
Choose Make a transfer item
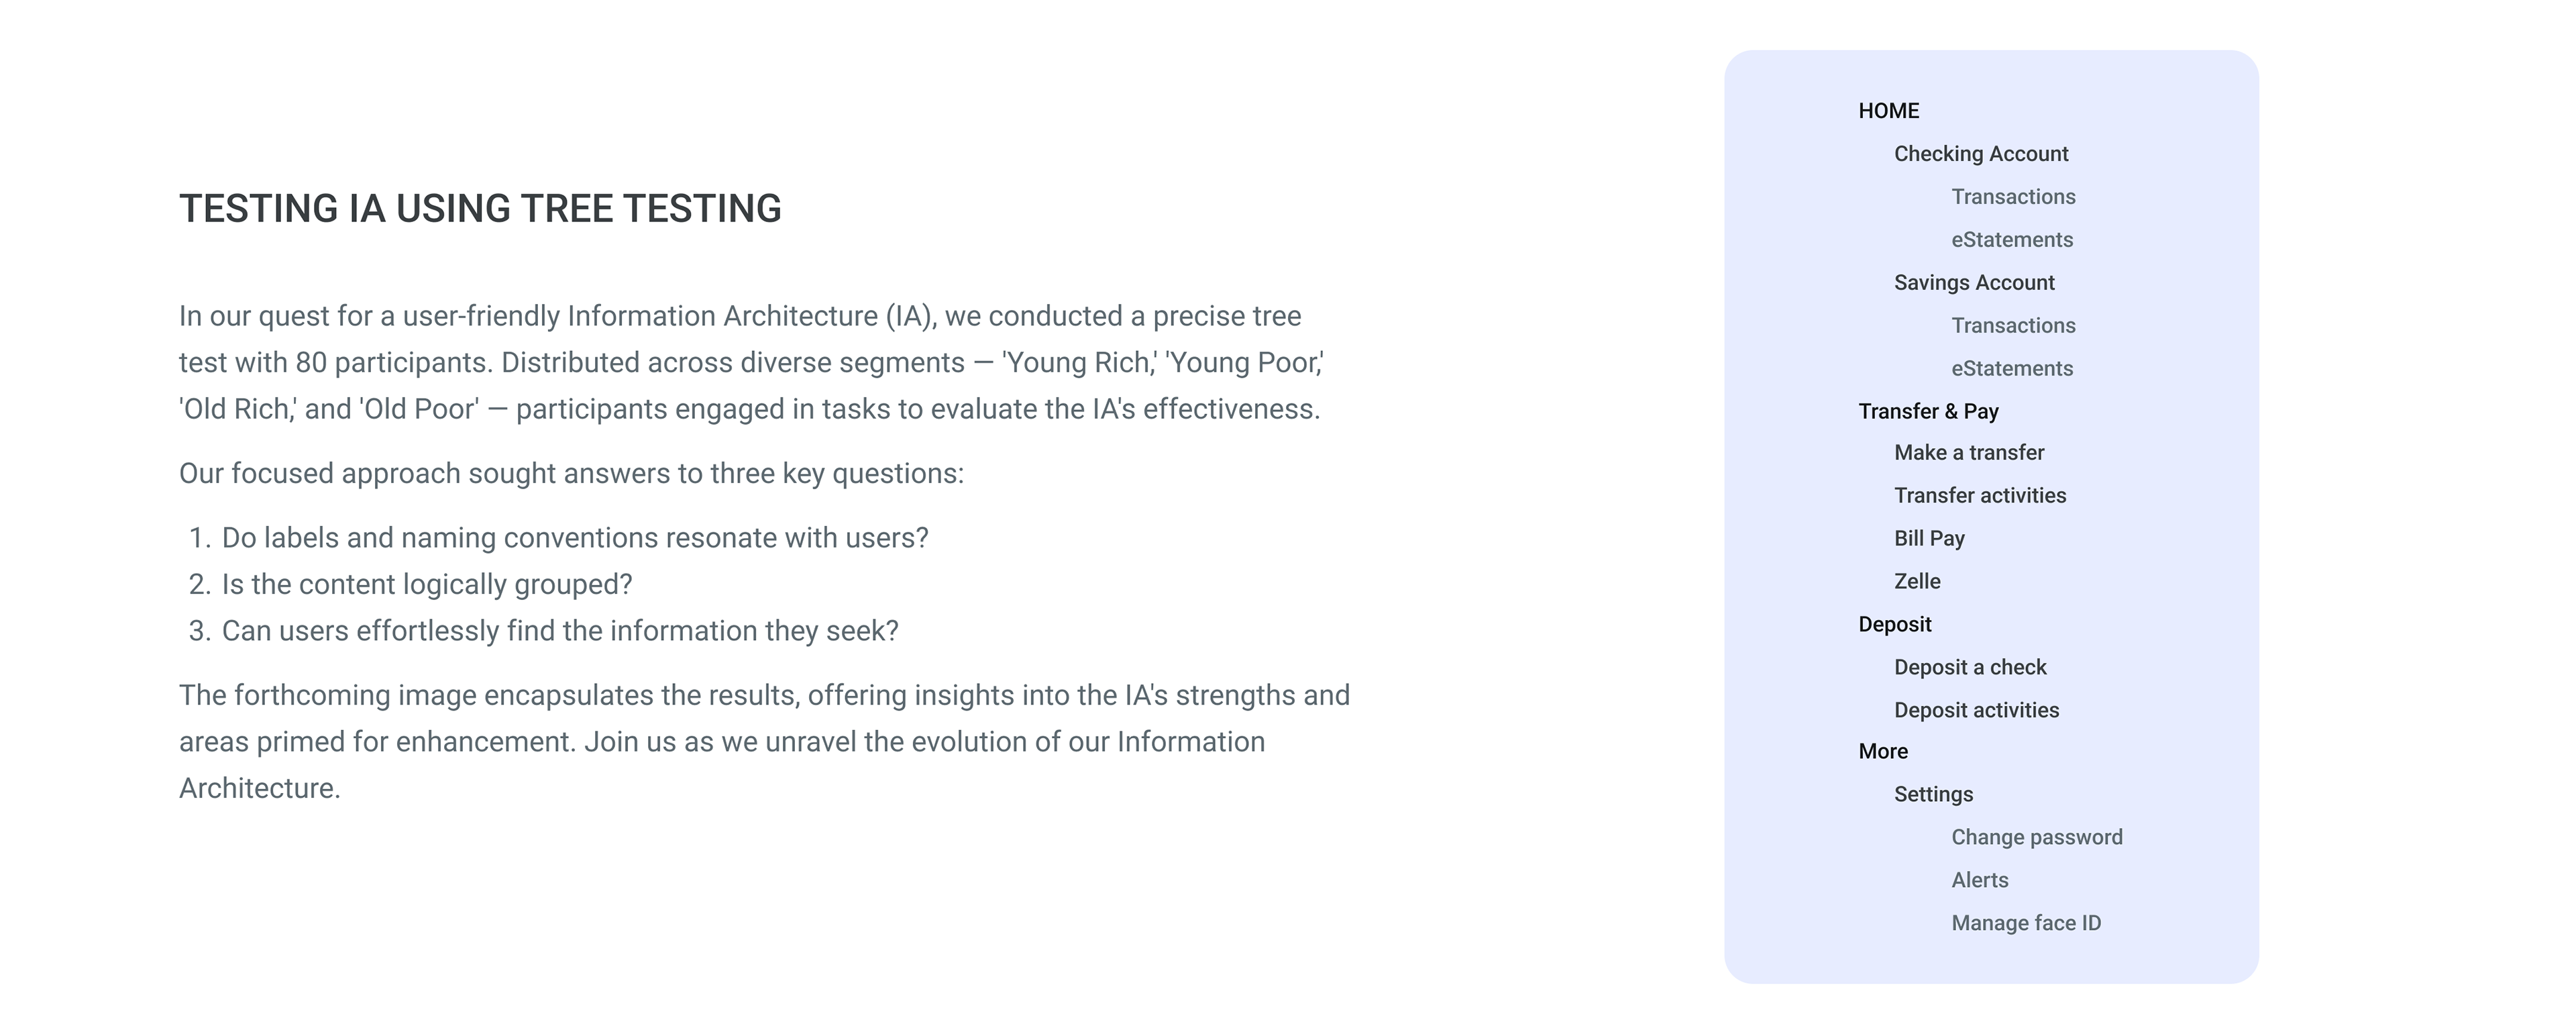click(1968, 453)
